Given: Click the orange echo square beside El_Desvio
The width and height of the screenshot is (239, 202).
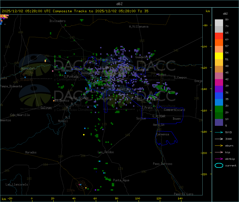Looking at the screenshot, I should pyautogui.click(x=54, y=101).
